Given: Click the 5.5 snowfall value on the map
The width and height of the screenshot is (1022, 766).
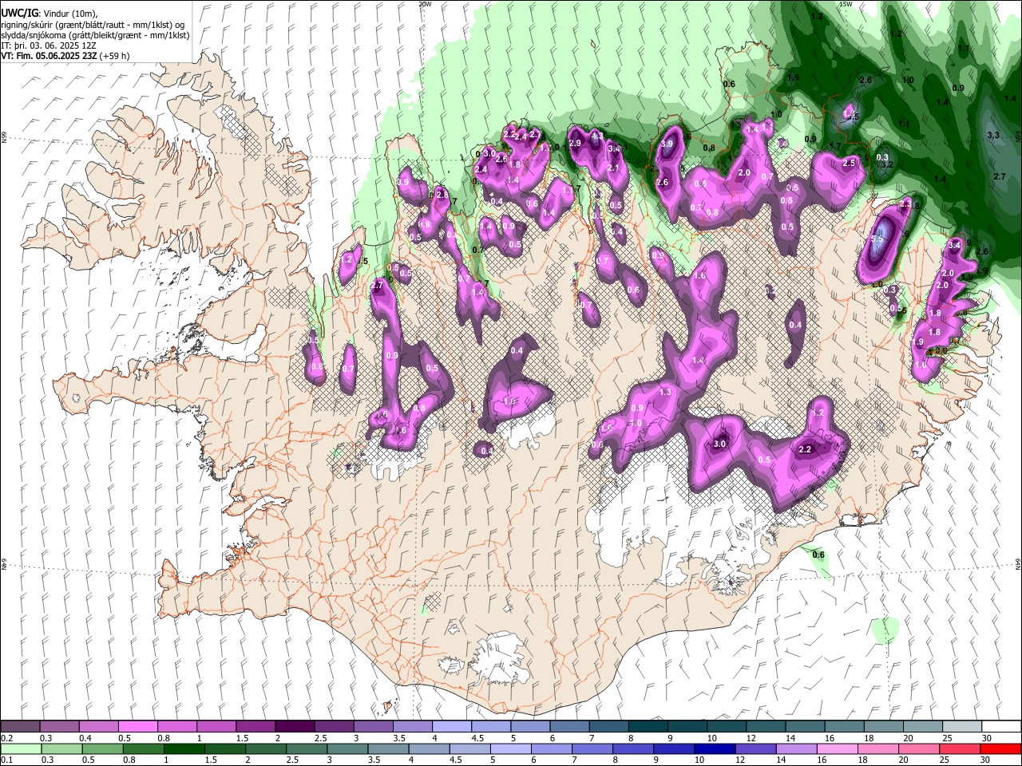Looking at the screenshot, I should tap(877, 239).
